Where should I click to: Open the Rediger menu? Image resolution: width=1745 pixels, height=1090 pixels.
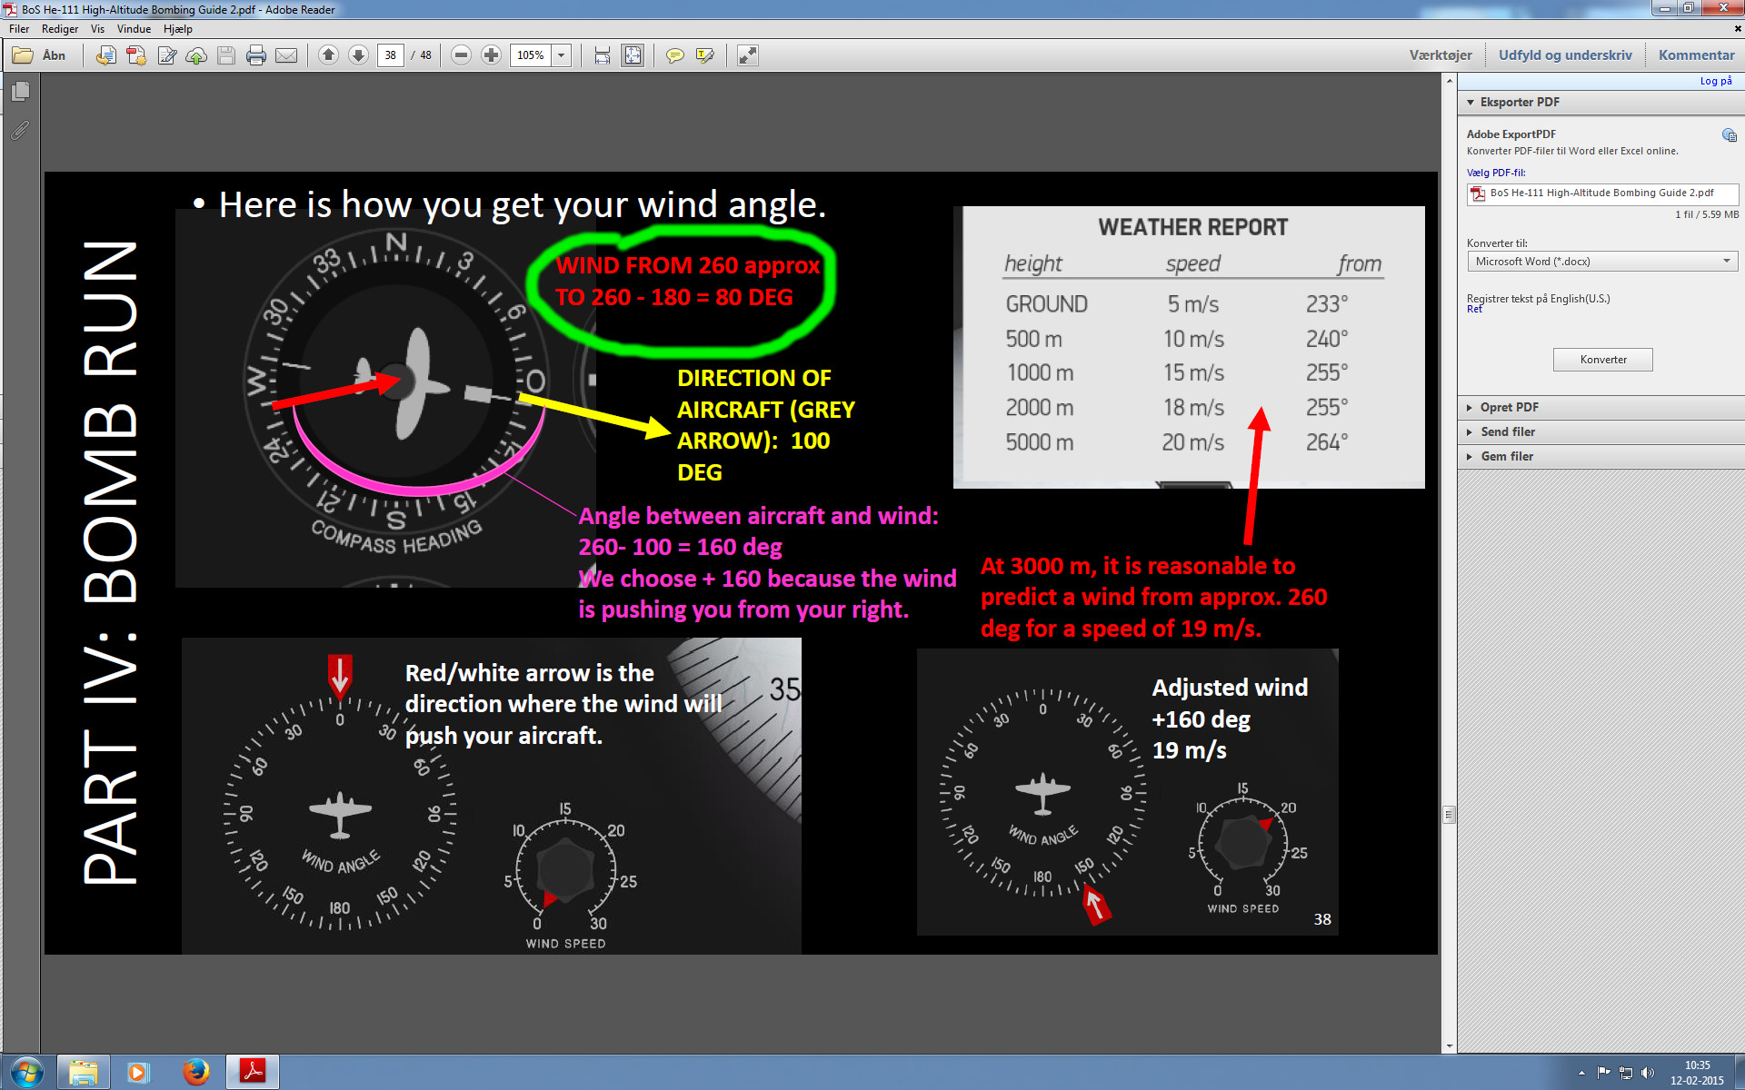click(x=60, y=29)
